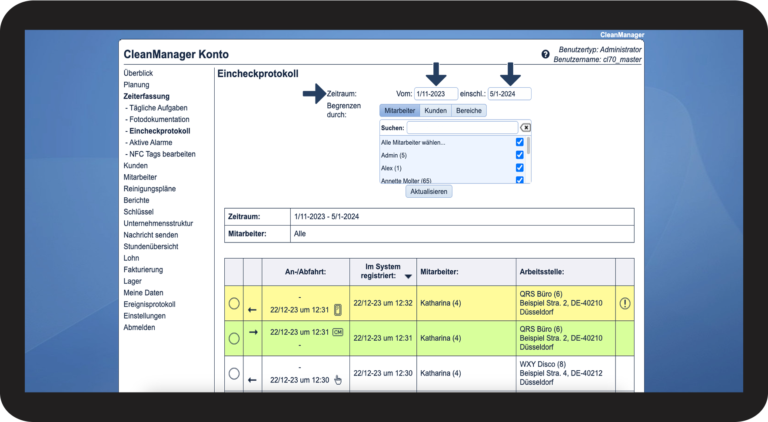Switch to the Bereiche tab

click(469, 111)
